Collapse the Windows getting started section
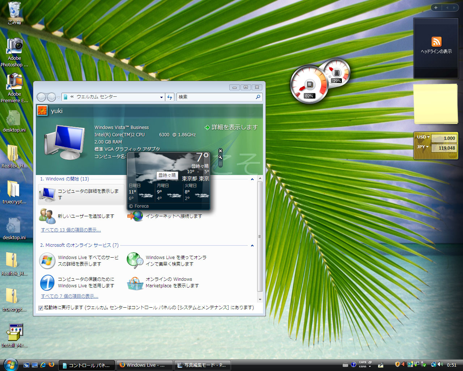This screenshot has height=371, width=463. point(252,179)
